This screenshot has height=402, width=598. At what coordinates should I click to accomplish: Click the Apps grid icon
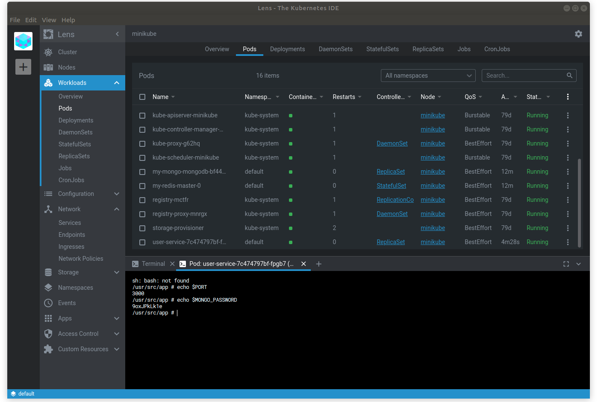(x=48, y=318)
